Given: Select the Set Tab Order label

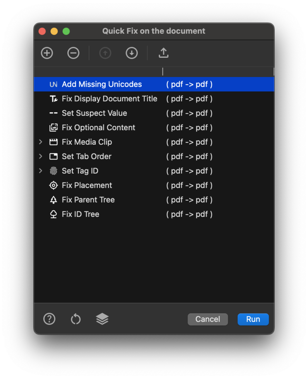Looking at the screenshot, I should 87,157.
